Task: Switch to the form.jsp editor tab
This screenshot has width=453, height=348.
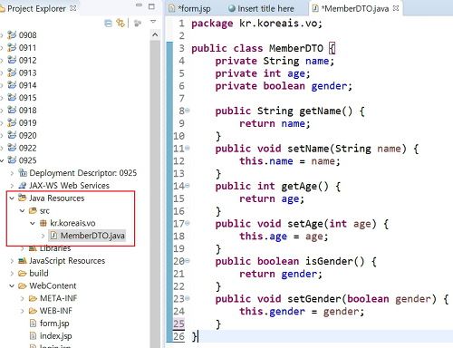Action: [189, 8]
